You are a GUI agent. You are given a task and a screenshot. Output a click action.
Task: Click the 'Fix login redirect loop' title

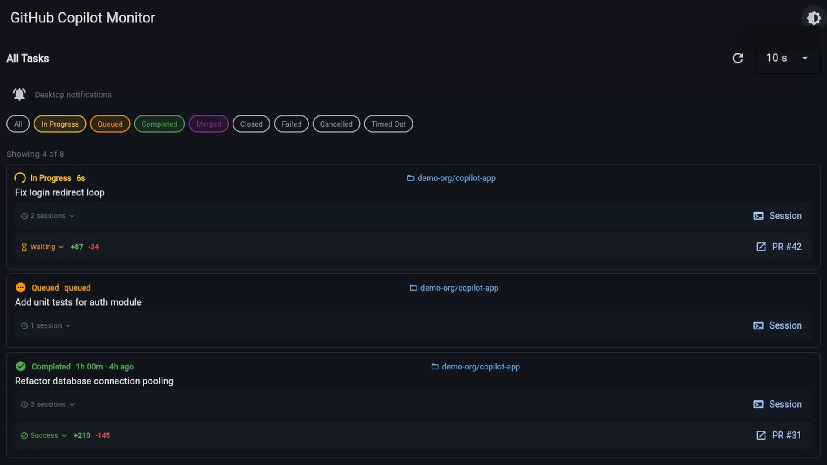[60, 192]
